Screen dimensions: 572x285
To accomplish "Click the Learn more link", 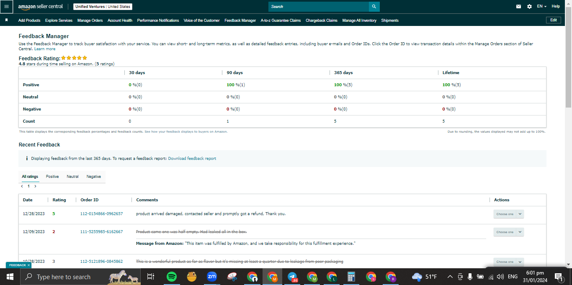I will tap(45, 49).
